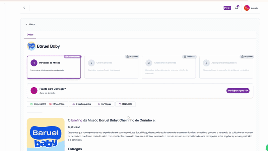Click the Vagas person icon

coord(99,104)
